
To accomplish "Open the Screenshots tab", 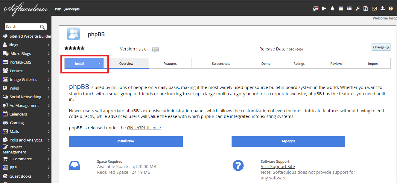I will pos(221,64).
